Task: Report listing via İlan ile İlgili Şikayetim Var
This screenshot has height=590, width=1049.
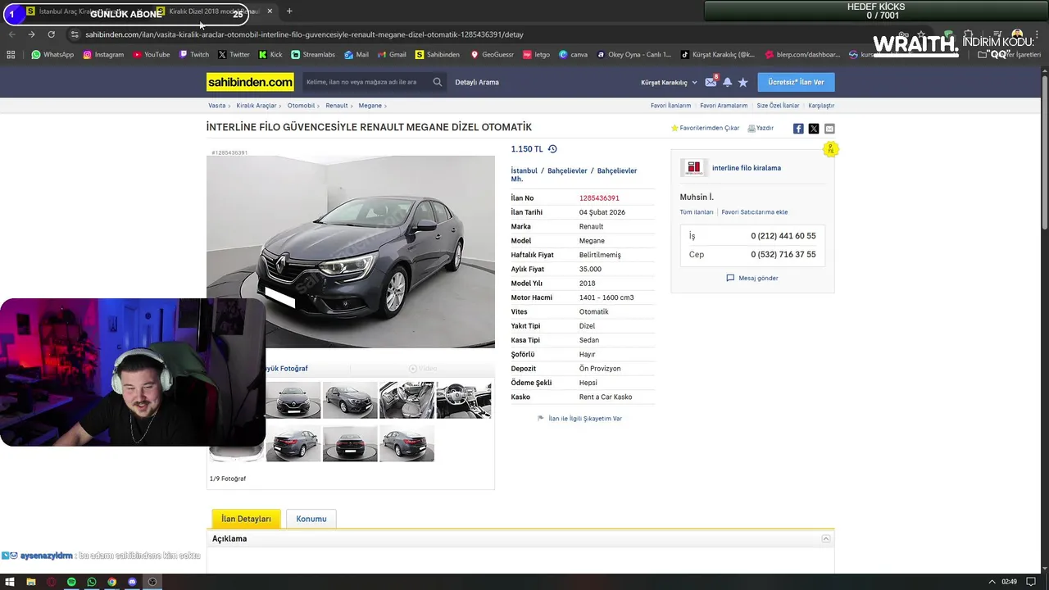Action: (x=579, y=418)
